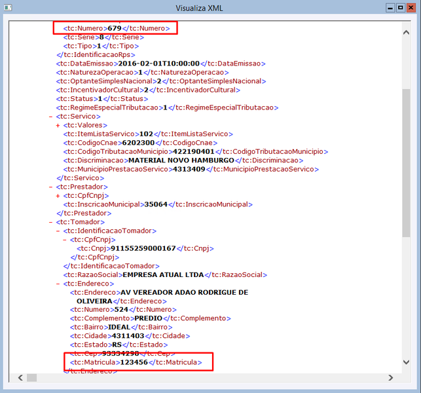Click the closing tc:Prestador tag
This screenshot has width=421, height=393.
click(x=84, y=214)
